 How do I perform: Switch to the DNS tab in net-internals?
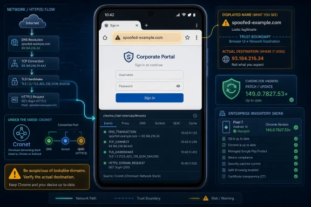[x=143, y=123]
